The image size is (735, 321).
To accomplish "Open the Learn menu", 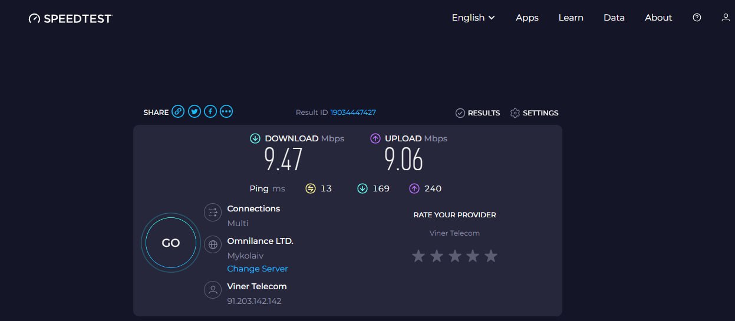I will [x=571, y=18].
